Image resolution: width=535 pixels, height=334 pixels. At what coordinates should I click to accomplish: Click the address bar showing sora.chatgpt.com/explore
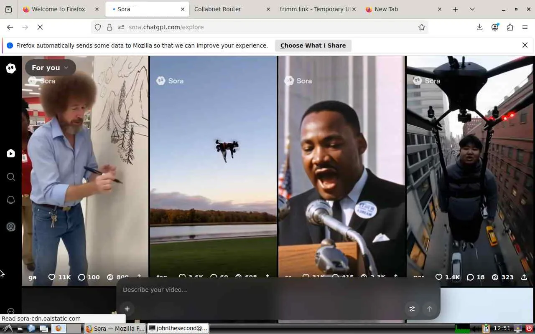coord(259,27)
